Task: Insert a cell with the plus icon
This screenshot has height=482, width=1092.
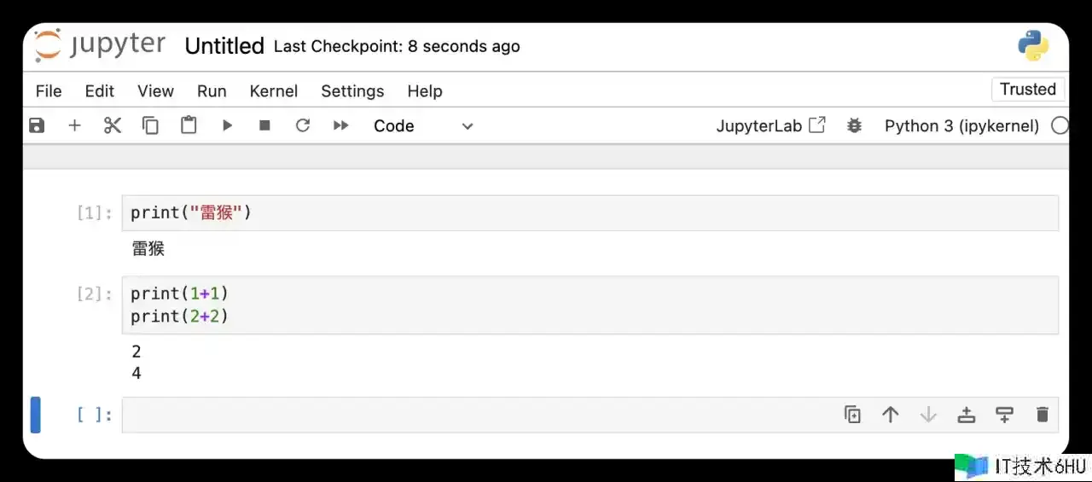Action: click(74, 125)
